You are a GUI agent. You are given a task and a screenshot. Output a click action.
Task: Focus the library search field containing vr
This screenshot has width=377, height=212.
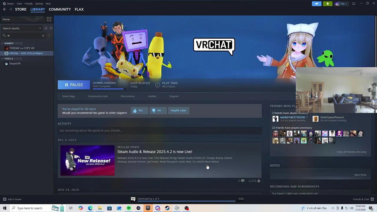pos(24,36)
